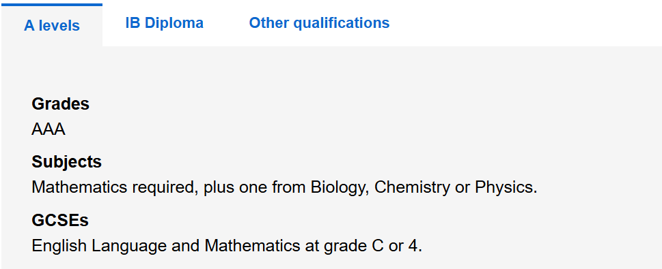Click the Subjects heading
662x269 pixels.
pos(67,161)
